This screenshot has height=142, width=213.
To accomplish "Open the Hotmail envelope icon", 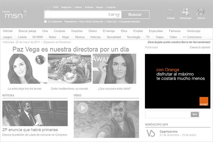I will click(x=170, y=12).
